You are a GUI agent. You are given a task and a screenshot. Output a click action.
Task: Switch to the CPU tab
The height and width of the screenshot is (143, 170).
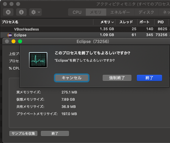click(77, 12)
